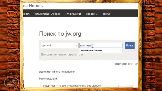Click the Поиск по jw.org heading
The image size is (162, 91).
tap(60, 34)
